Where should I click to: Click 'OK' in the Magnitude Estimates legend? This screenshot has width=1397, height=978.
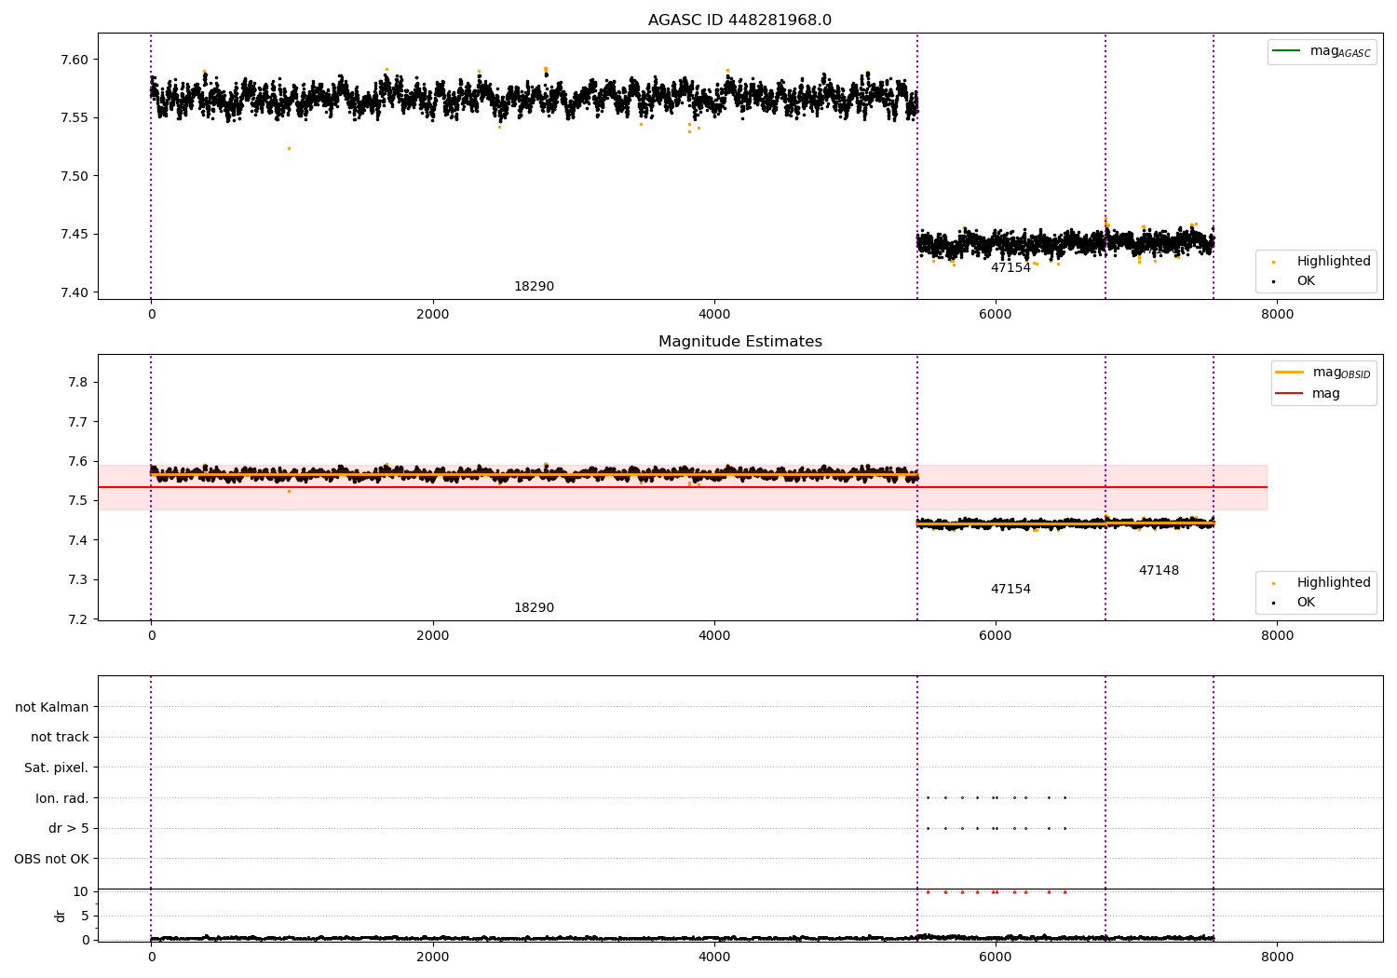(x=1306, y=602)
